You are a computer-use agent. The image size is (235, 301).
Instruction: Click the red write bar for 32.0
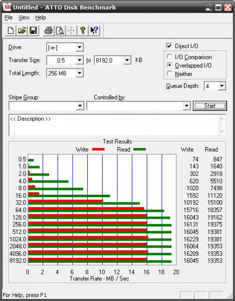66,201
